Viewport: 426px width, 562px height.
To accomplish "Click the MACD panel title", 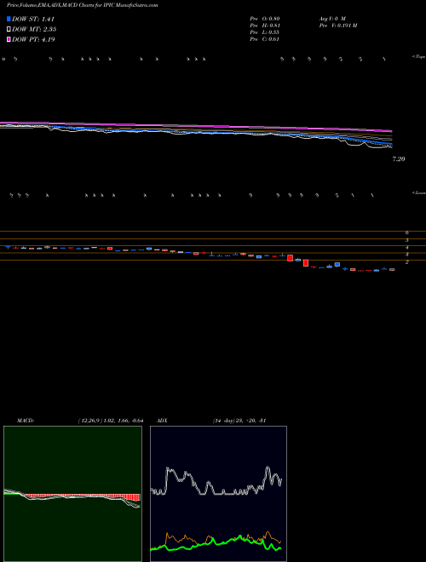I will tap(26, 421).
